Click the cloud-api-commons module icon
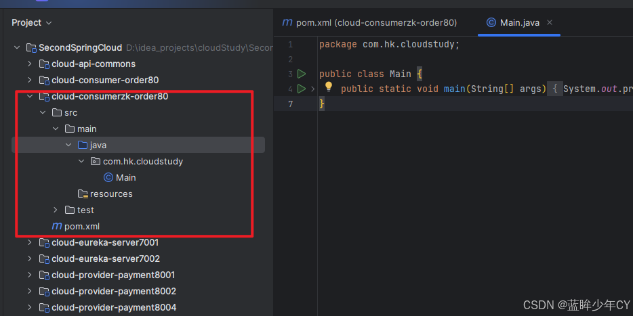This screenshot has height=316, width=633. 44,64
